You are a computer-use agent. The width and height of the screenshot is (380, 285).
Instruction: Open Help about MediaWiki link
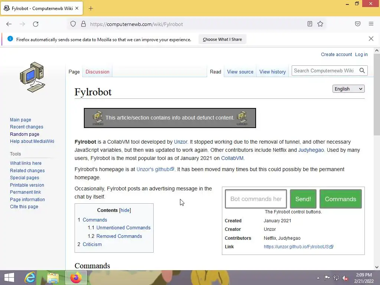pyautogui.click(x=32, y=141)
